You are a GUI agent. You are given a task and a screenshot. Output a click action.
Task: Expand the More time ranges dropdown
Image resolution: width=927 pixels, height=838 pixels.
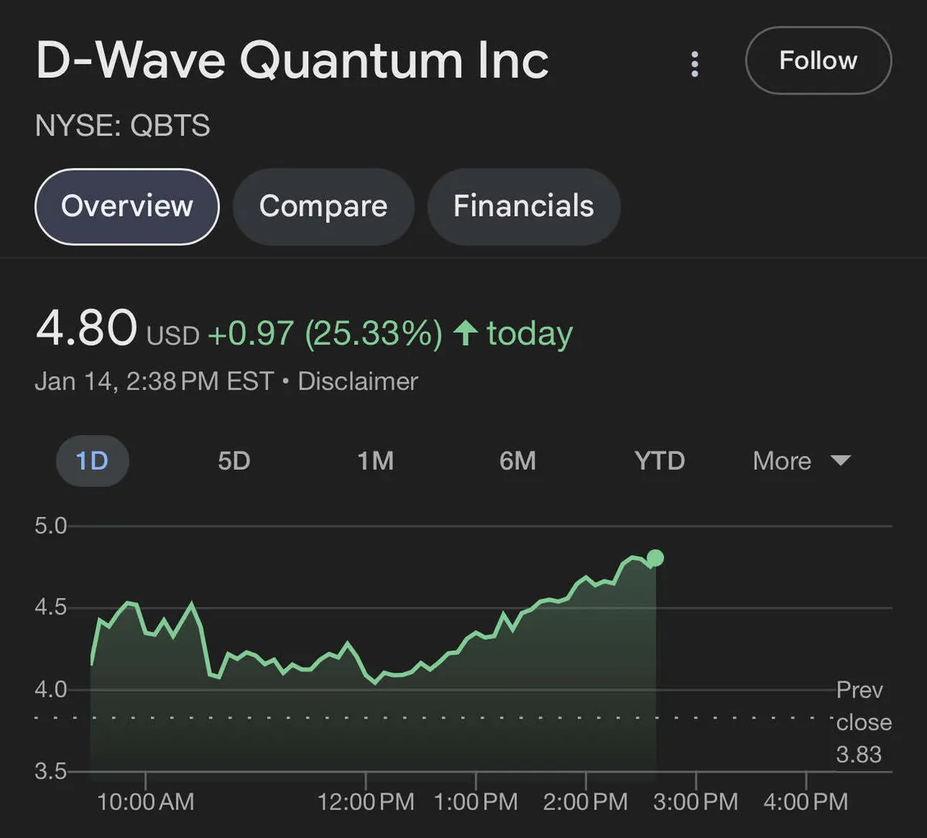[782, 461]
